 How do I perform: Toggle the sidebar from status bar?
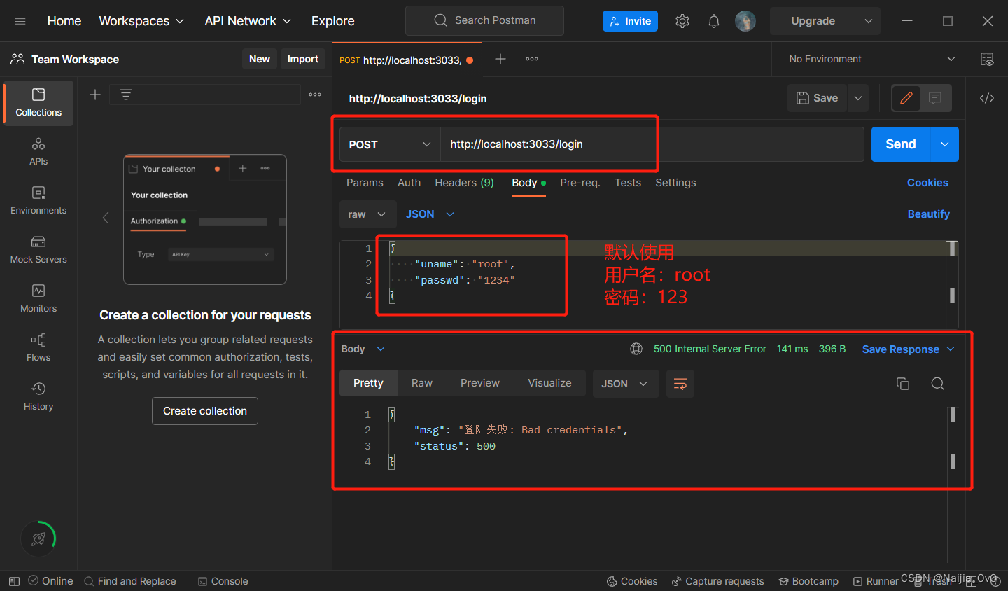coord(14,581)
